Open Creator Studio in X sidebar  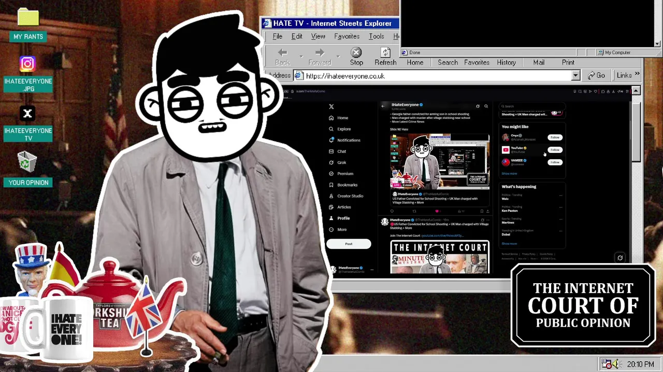pos(346,196)
